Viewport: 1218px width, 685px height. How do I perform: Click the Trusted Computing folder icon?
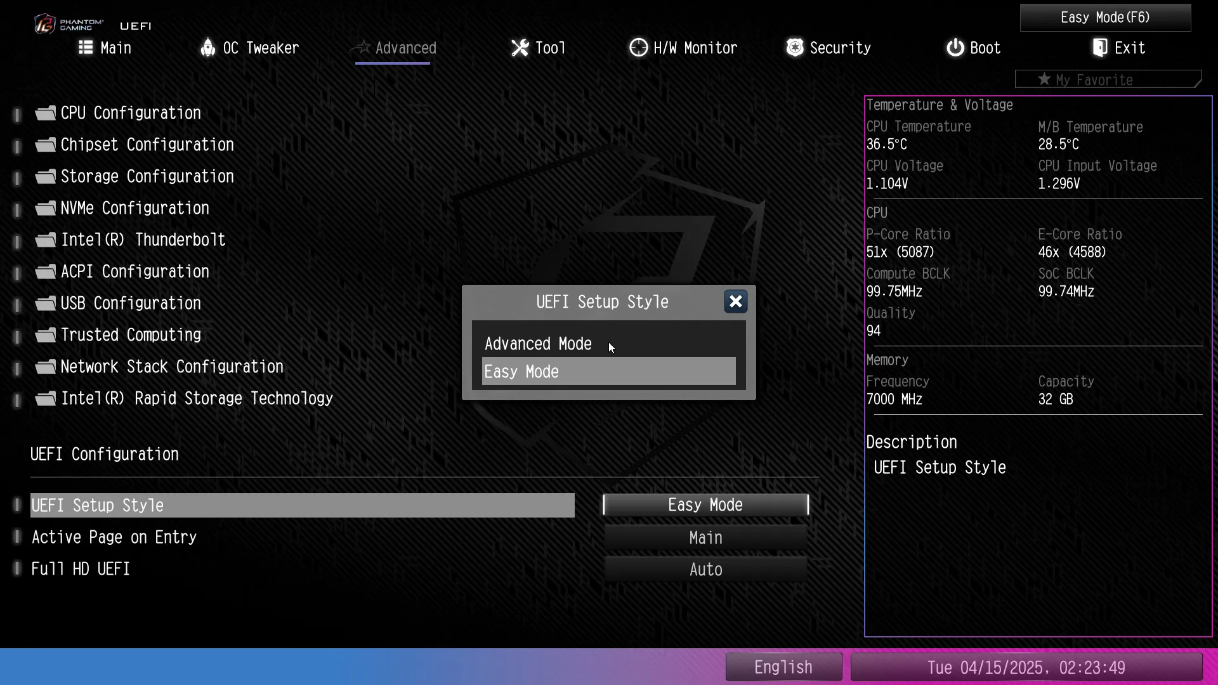[45, 335]
